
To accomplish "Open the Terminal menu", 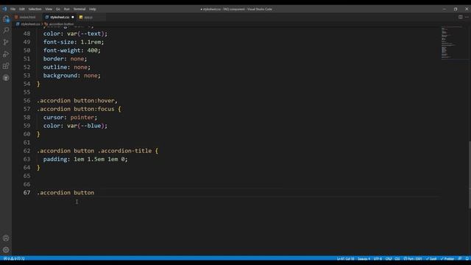I will coord(79,9).
